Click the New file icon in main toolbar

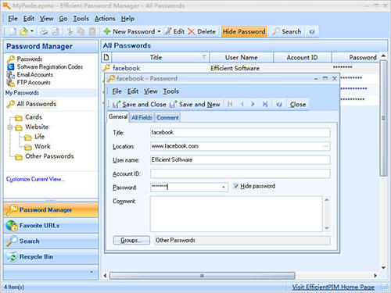coord(13,31)
